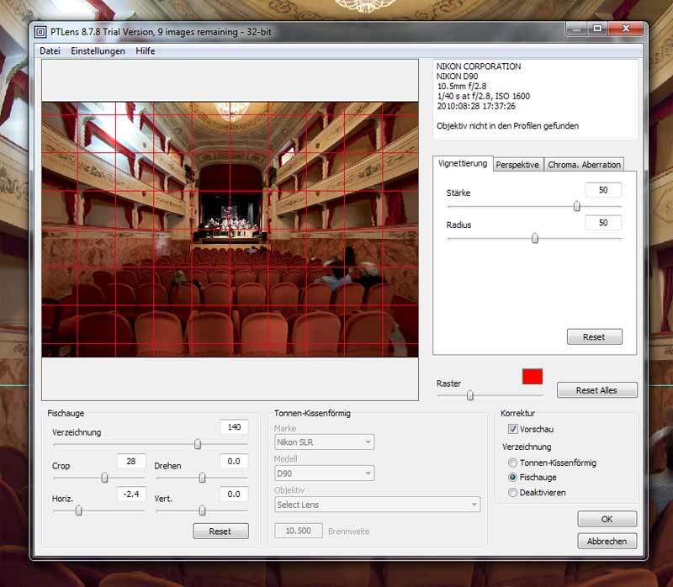Screen dimensions: 673x587
Task: Minimize the PTLens window
Action: click(576, 29)
